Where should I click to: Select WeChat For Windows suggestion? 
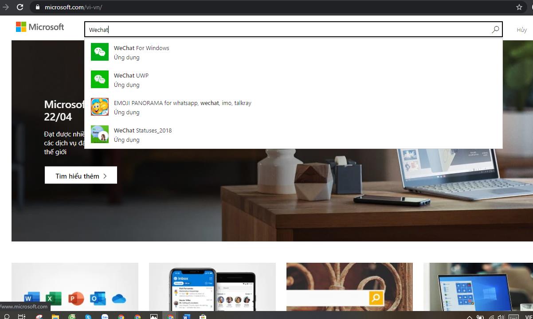pos(294,52)
